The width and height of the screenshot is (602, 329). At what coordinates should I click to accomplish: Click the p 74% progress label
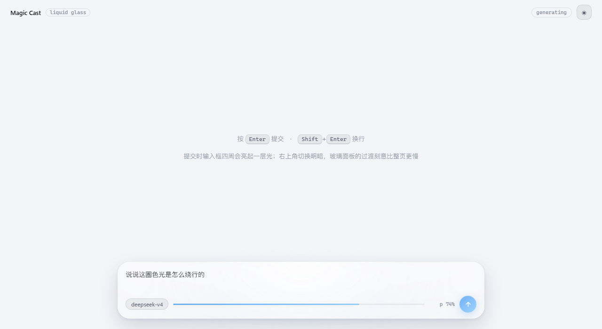click(447, 305)
